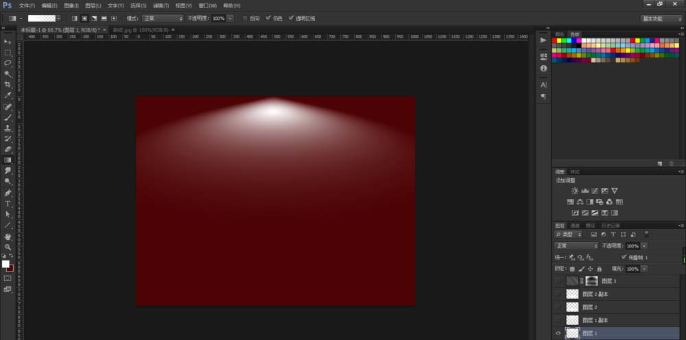Add a Brightness/Contrast adjustment
Screen dimensions: 686x340
click(575, 191)
